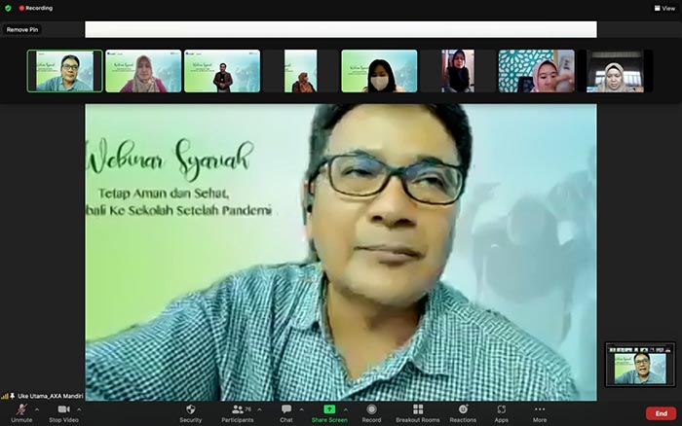Unmute the microphone
682x426 pixels.
pos(21,413)
